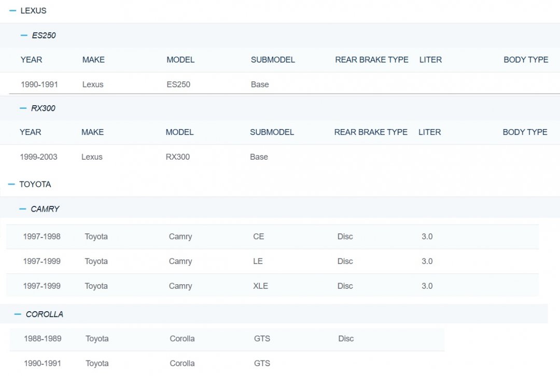The width and height of the screenshot is (560, 376).
Task: Click MODEL column header in ES250 table
Action: (x=180, y=60)
